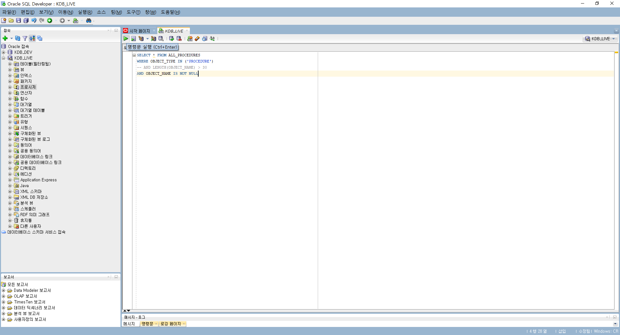Rollback changes with the database undo icon
This screenshot has height=335, width=620.
coord(179,39)
